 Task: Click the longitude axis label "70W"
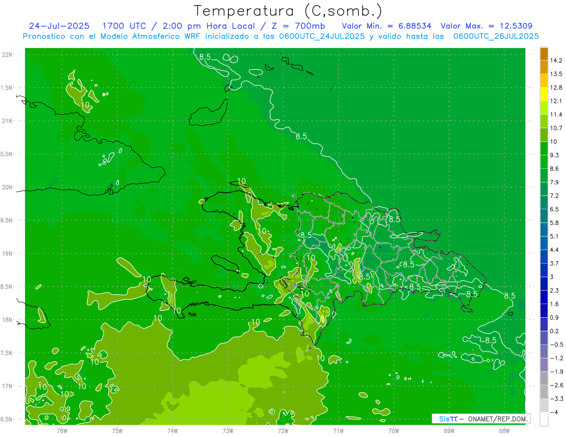(394, 430)
